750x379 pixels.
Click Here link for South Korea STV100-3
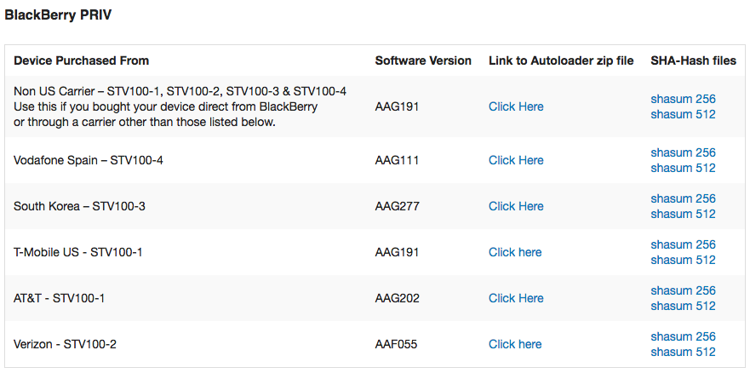[516, 206]
